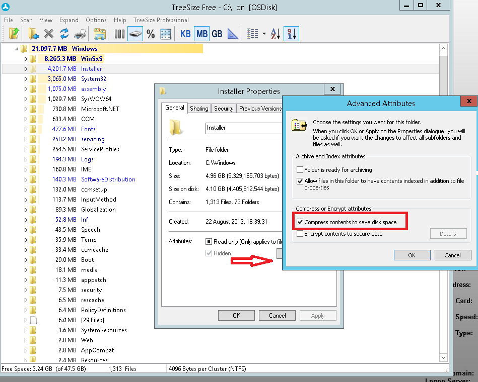Image resolution: width=478 pixels, height=382 pixels.
Task: Switch to the Sharing tab
Action: [x=199, y=109]
